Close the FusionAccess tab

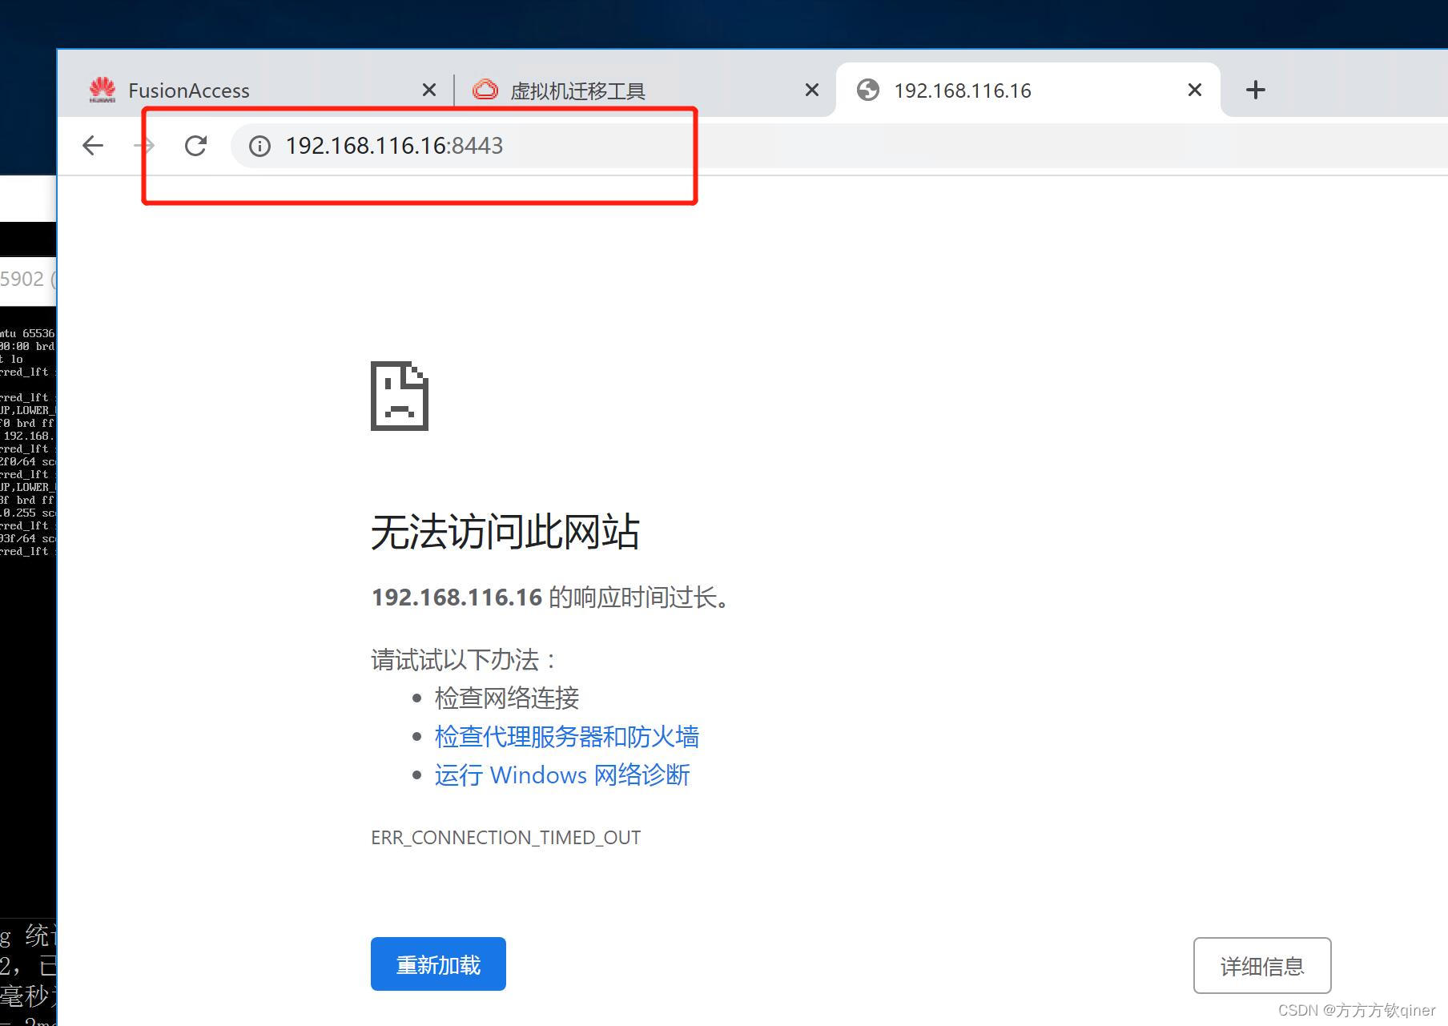tap(429, 90)
